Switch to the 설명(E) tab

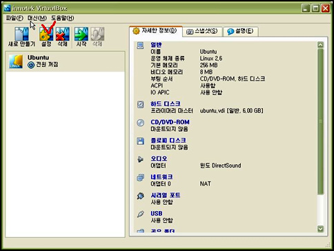click(x=241, y=31)
